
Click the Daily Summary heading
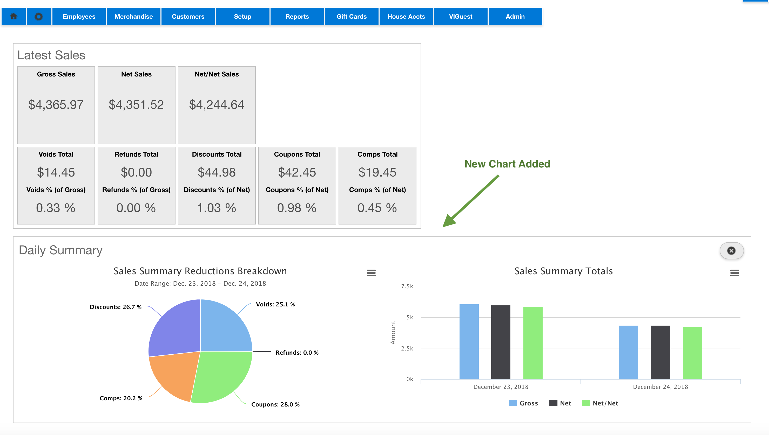[x=61, y=250]
